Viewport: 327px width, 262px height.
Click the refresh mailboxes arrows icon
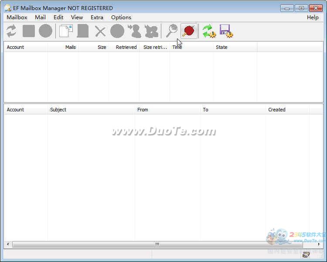[11, 31]
